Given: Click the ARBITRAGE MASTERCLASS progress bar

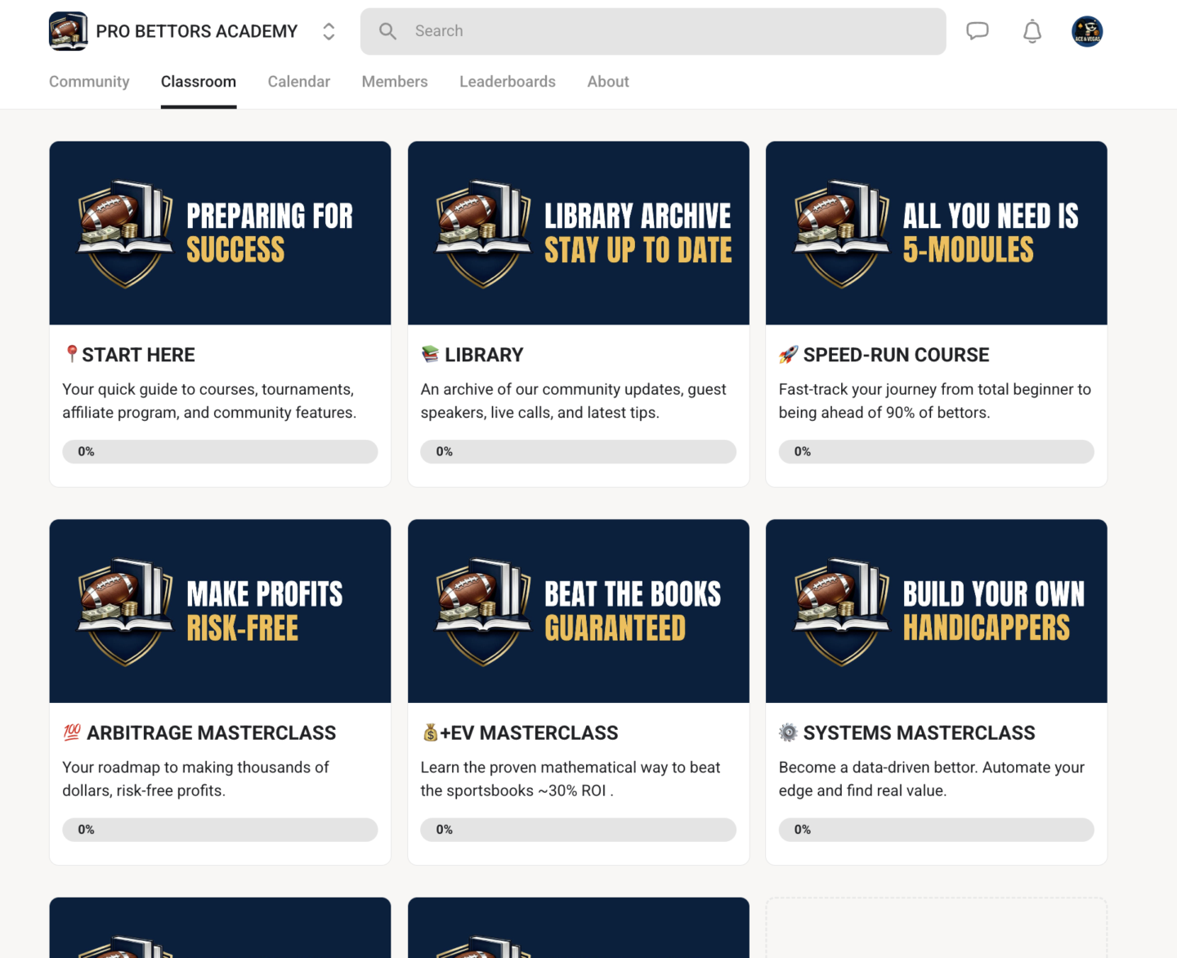Looking at the screenshot, I should pyautogui.click(x=220, y=830).
